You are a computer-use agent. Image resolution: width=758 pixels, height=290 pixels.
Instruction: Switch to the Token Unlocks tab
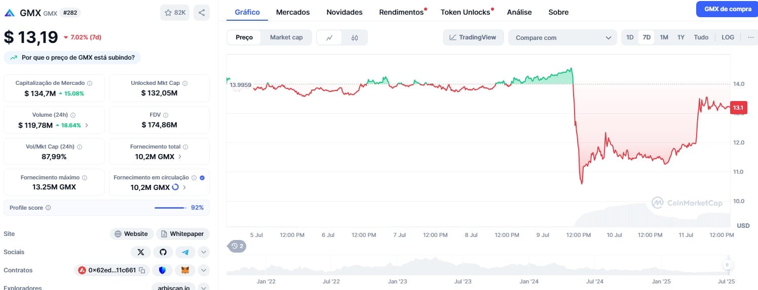465,12
